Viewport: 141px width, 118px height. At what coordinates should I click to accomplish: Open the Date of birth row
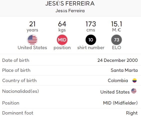point(70,60)
